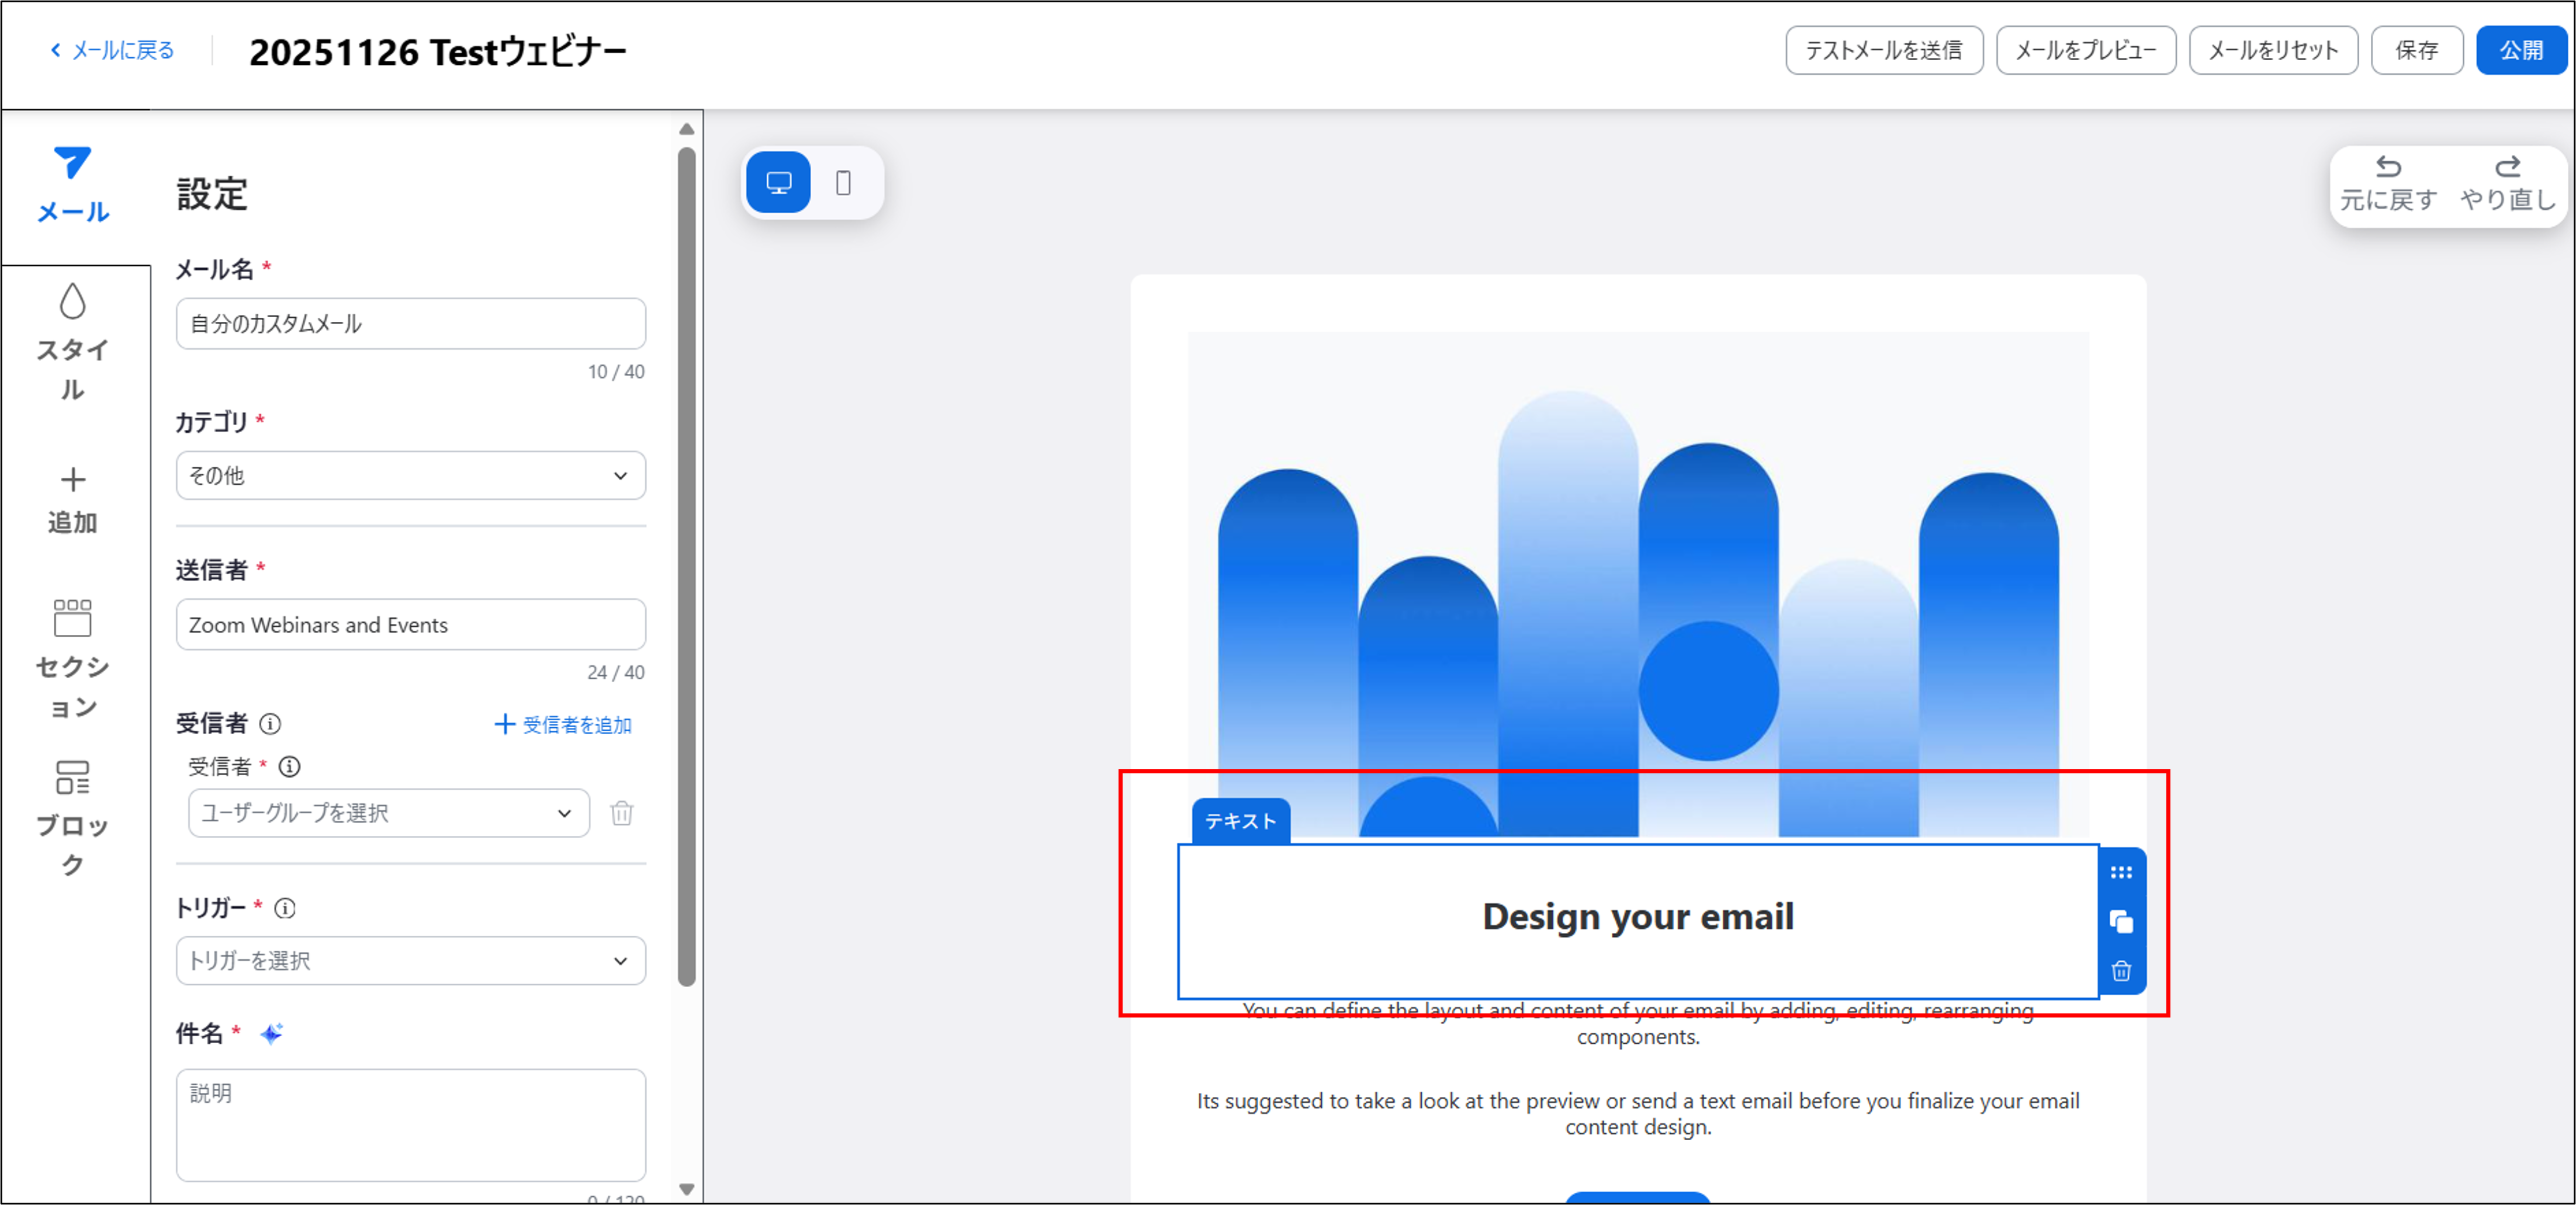Click the paragraph starting with Its suggested to take
This screenshot has height=1205, width=2576.
coord(1638,1113)
